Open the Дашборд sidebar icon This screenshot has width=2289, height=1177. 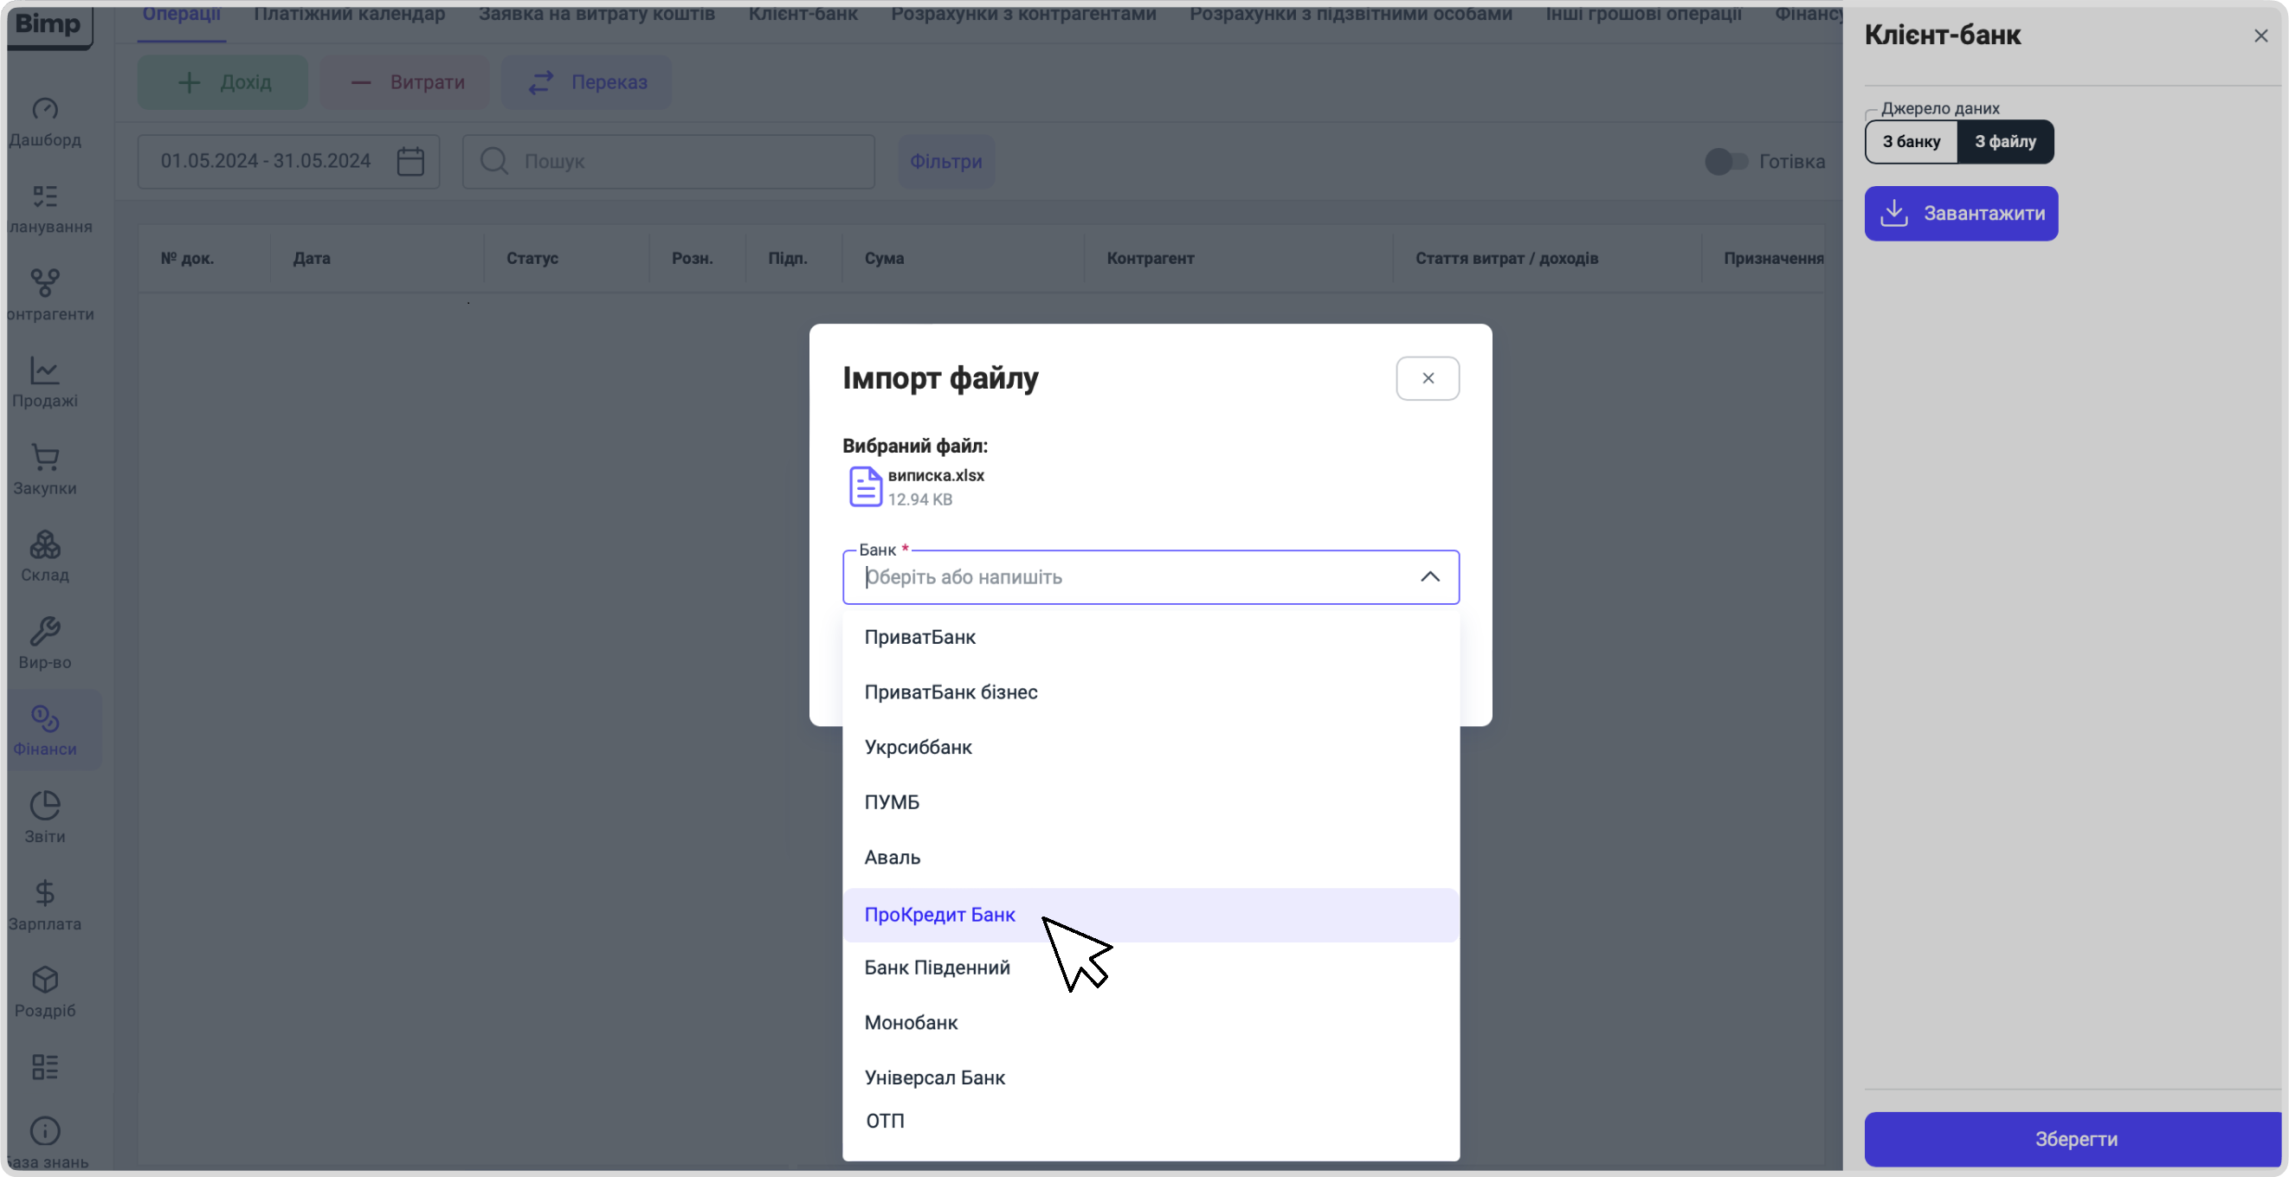tap(44, 109)
